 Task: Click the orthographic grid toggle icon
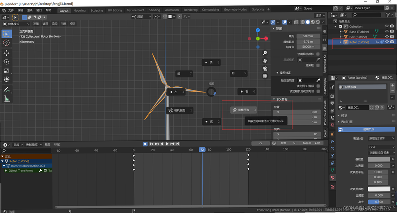(265, 76)
